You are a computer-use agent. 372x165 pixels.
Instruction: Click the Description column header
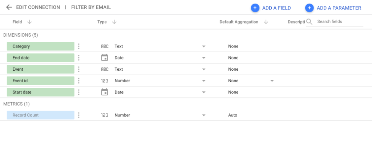[296, 22]
